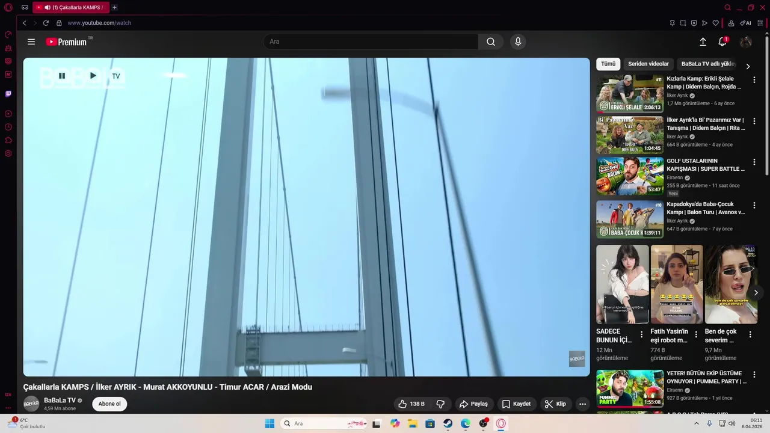Viewport: 770px width, 433px height.
Task: Click the search magnifier button
Action: pyautogui.click(x=491, y=41)
